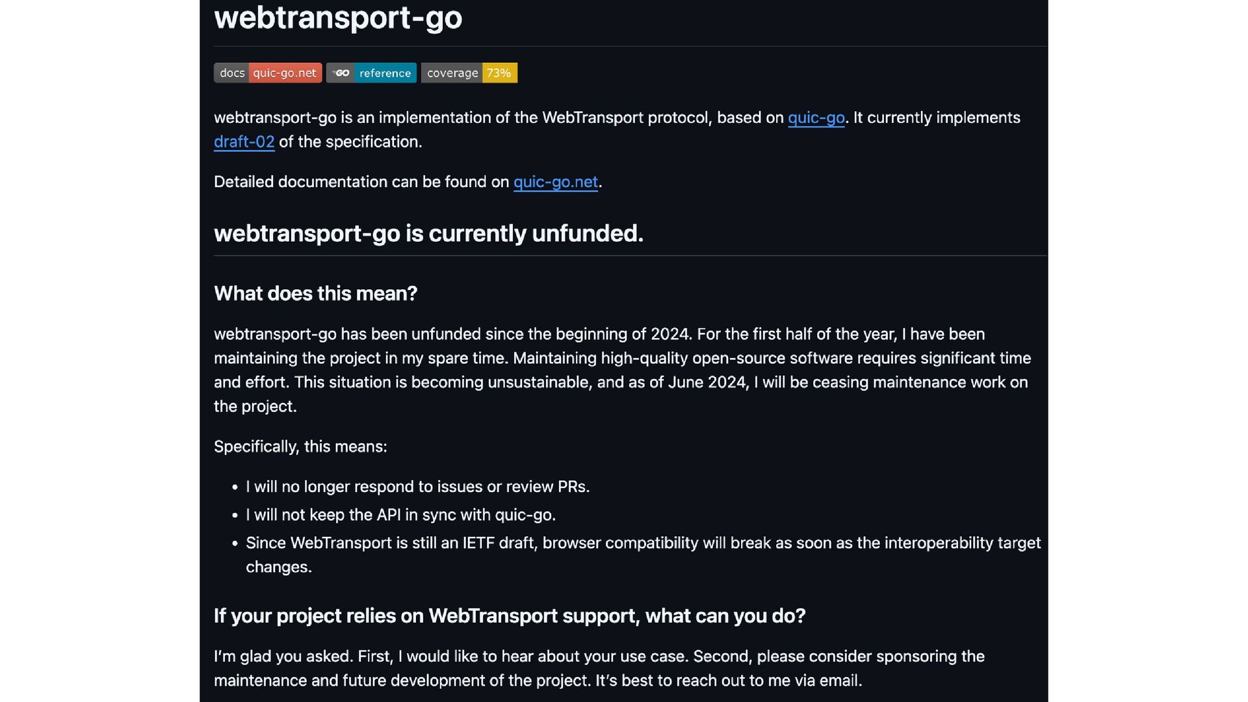Image resolution: width=1248 pixels, height=702 pixels.
Task: Click the bullet about responding to issues
Action: click(x=417, y=487)
